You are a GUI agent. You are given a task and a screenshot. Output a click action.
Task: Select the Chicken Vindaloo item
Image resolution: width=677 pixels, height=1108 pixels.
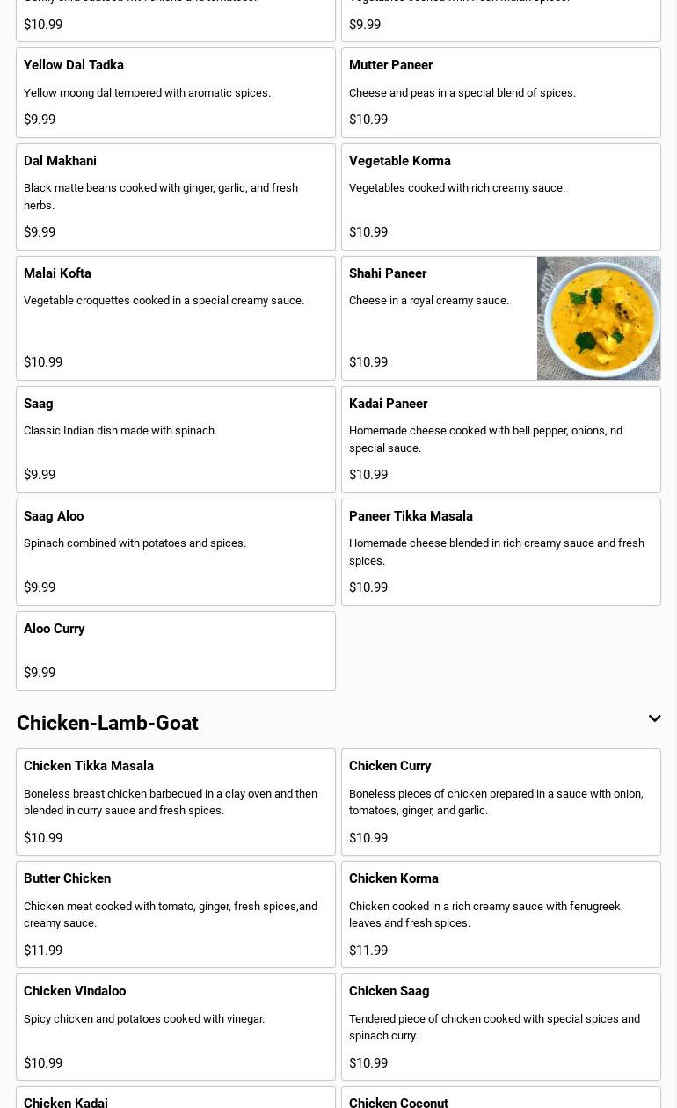[175, 1026]
